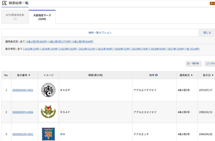Click the RSAF crest image
Image resolution: width=215 pixels, height=141 pixels.
click(49, 112)
